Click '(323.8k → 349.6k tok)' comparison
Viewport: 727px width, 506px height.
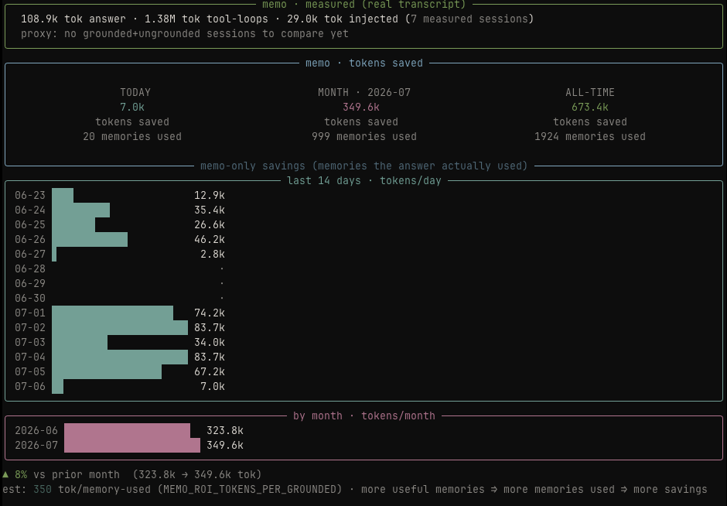(197, 475)
